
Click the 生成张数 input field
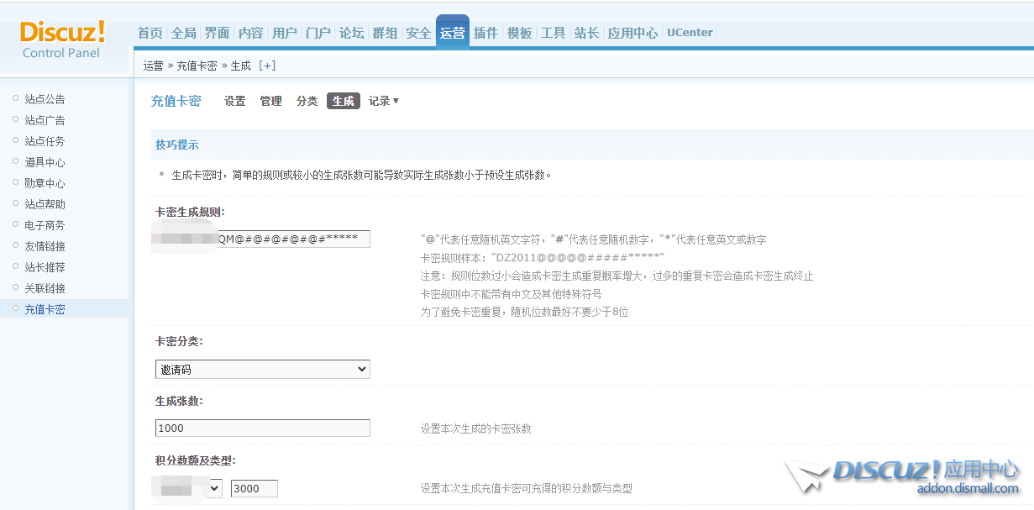[x=262, y=429]
